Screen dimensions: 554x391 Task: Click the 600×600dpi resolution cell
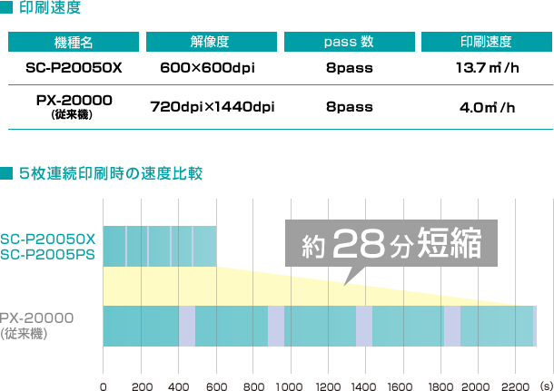[207, 68]
